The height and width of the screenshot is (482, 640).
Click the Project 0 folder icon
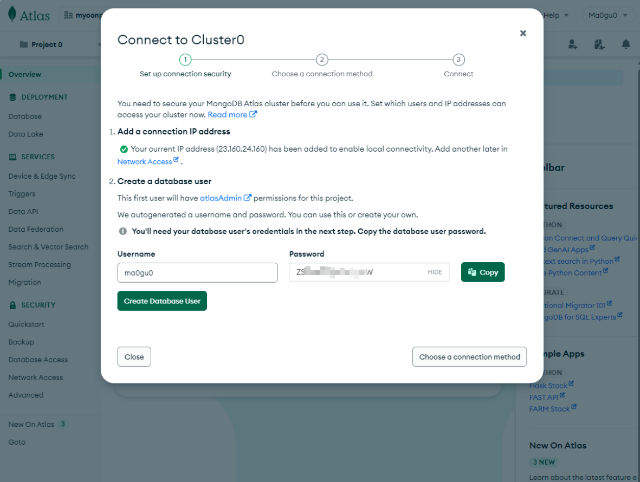[x=24, y=44]
